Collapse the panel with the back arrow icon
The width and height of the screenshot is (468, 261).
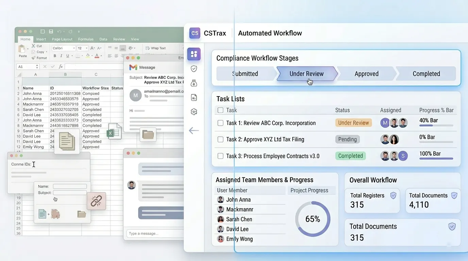194,130
